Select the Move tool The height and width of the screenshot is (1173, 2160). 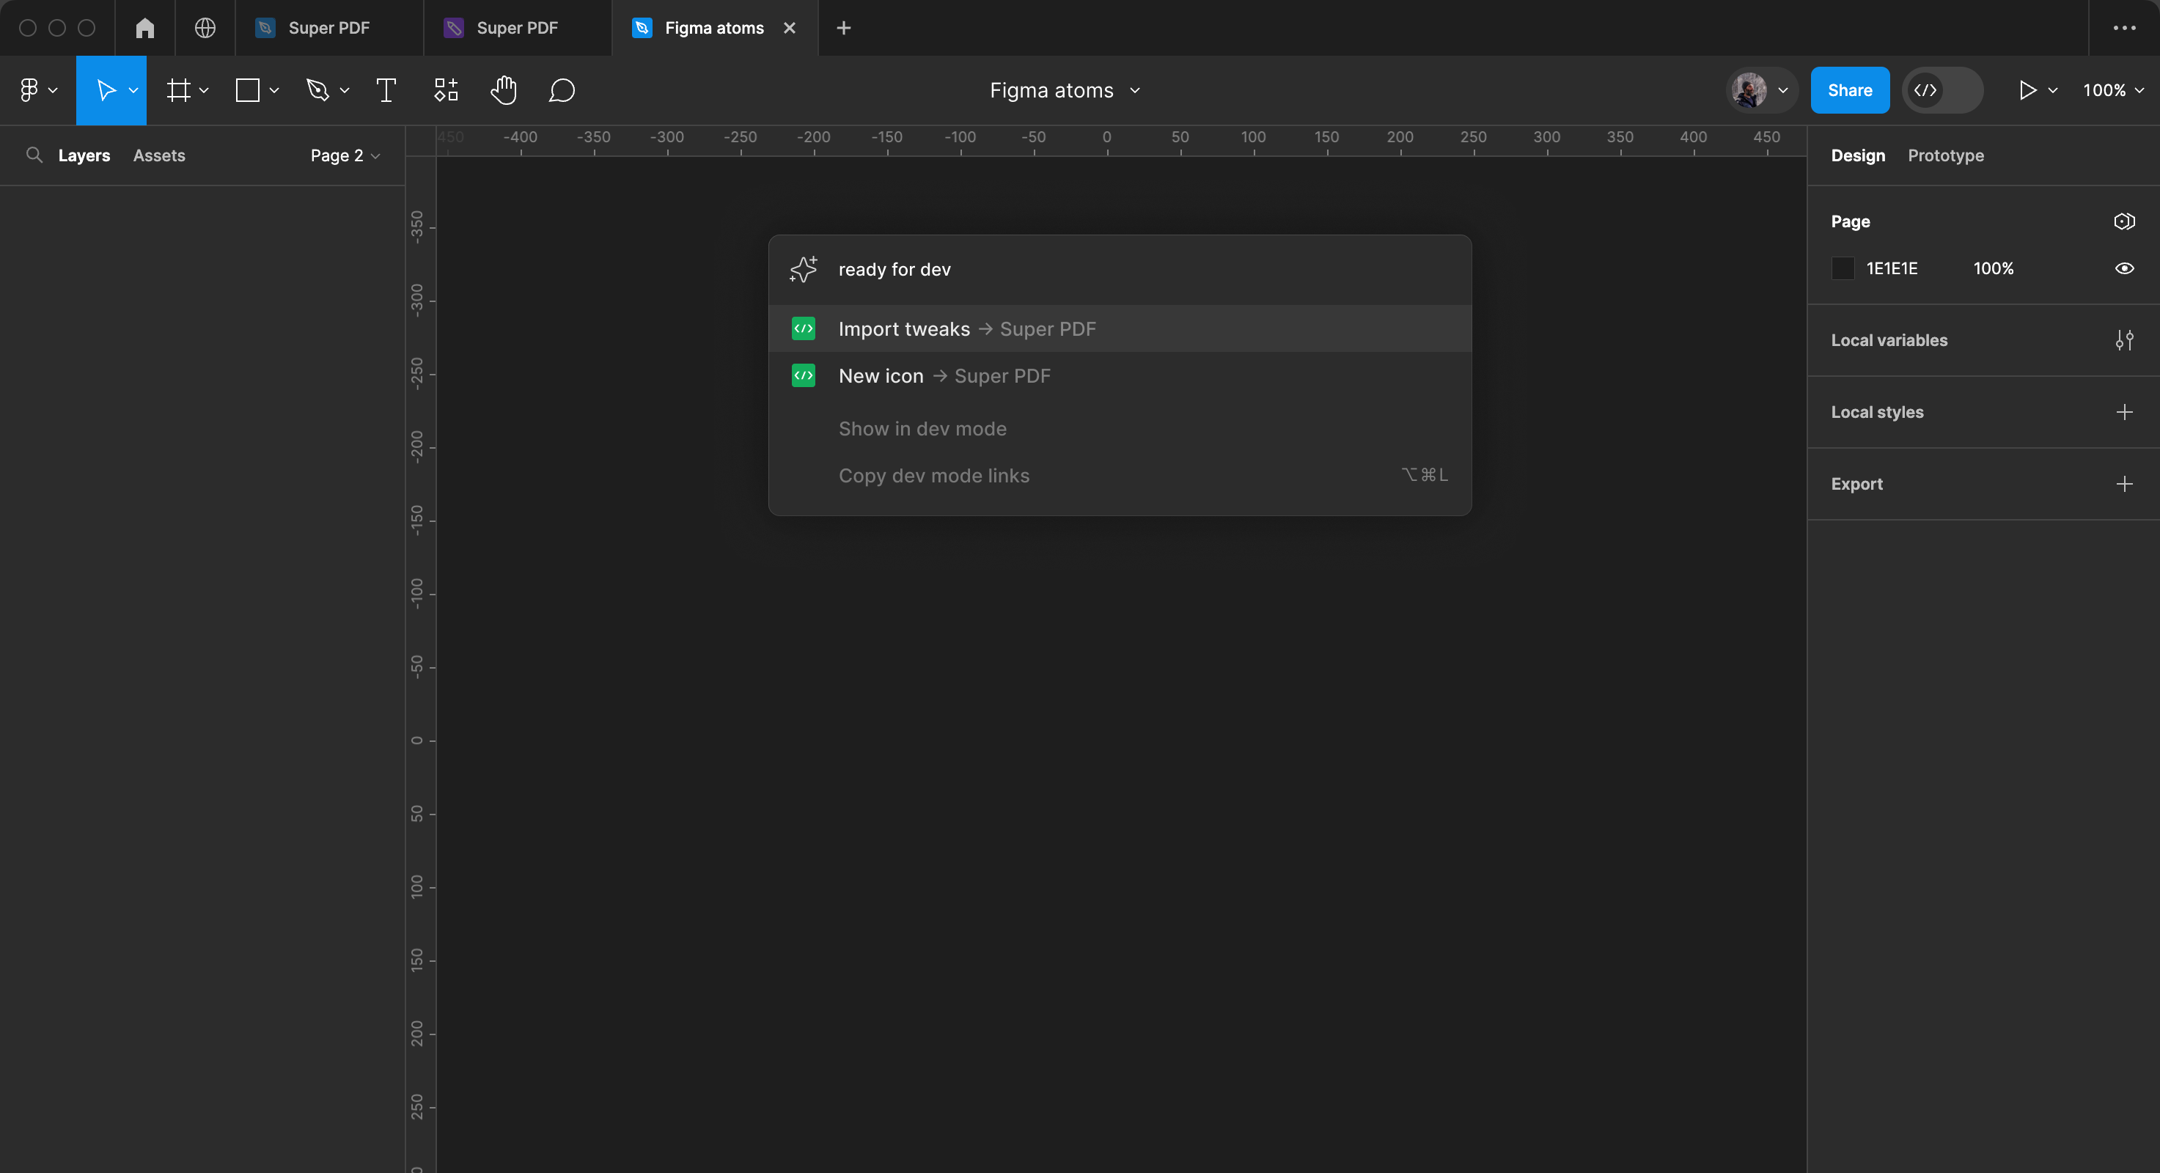(106, 89)
